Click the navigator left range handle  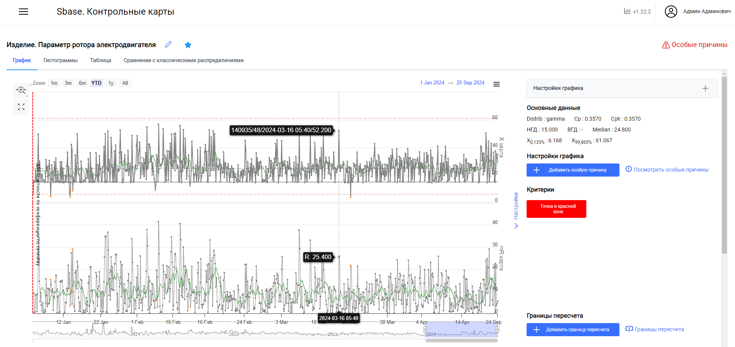[425, 330]
